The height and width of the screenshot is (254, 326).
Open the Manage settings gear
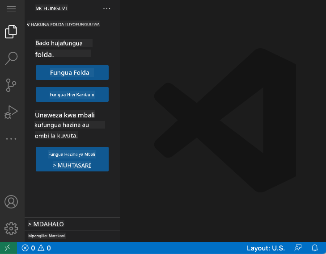(x=11, y=228)
